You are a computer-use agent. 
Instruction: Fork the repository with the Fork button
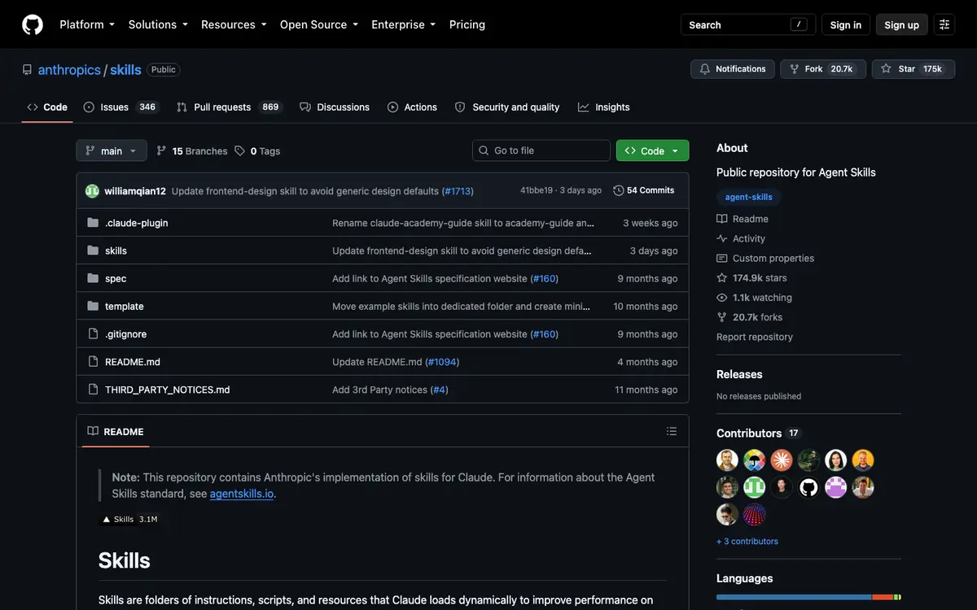pos(823,69)
